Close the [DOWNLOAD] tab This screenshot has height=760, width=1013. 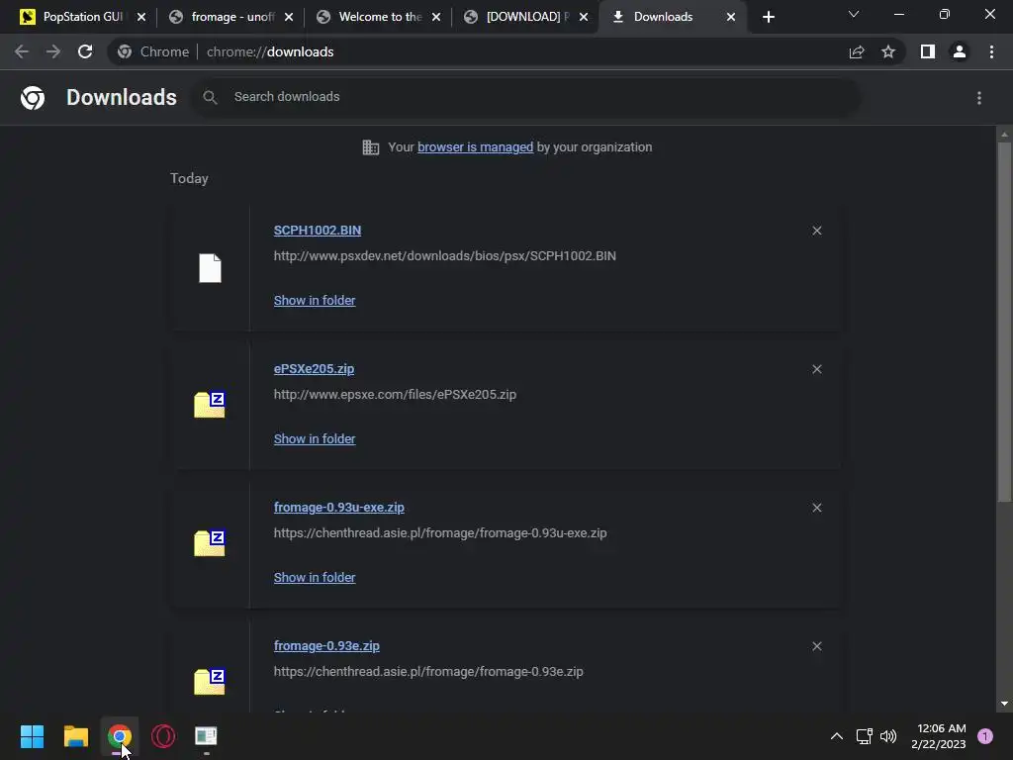tap(584, 17)
